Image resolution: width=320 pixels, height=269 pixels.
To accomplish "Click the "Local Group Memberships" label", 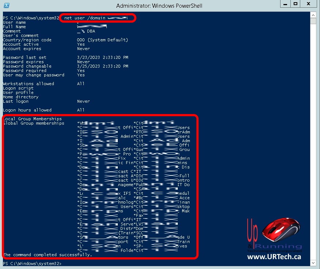I will [32, 119].
